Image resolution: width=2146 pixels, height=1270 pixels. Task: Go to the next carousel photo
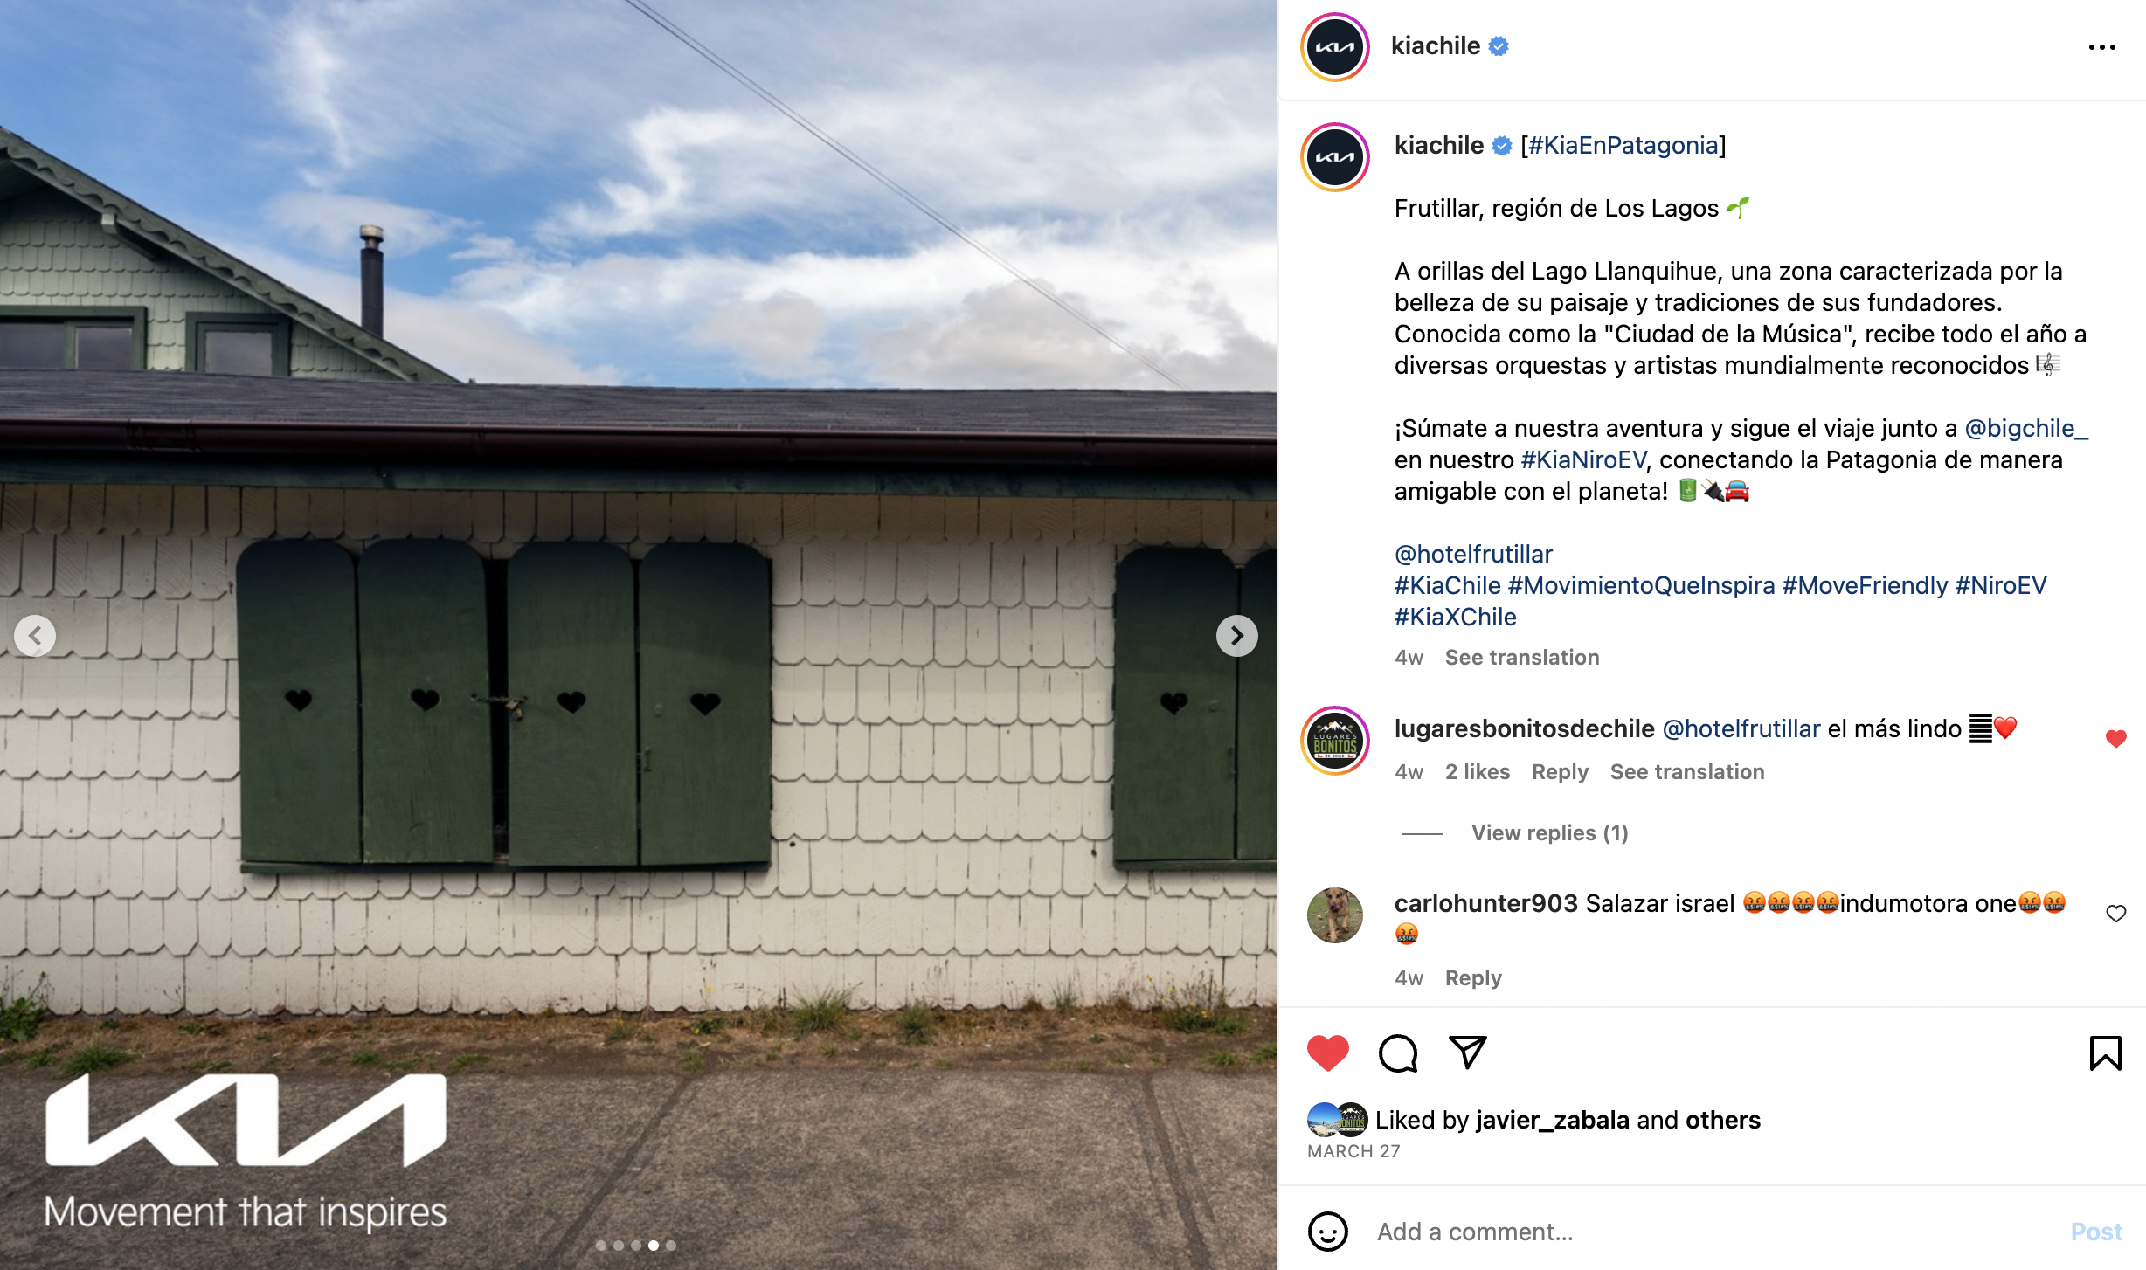pos(1236,636)
